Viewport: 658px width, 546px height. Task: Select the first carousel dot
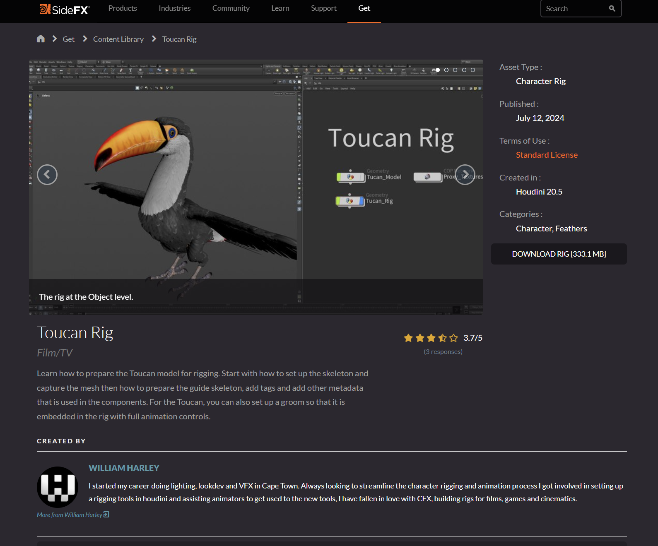(438, 70)
